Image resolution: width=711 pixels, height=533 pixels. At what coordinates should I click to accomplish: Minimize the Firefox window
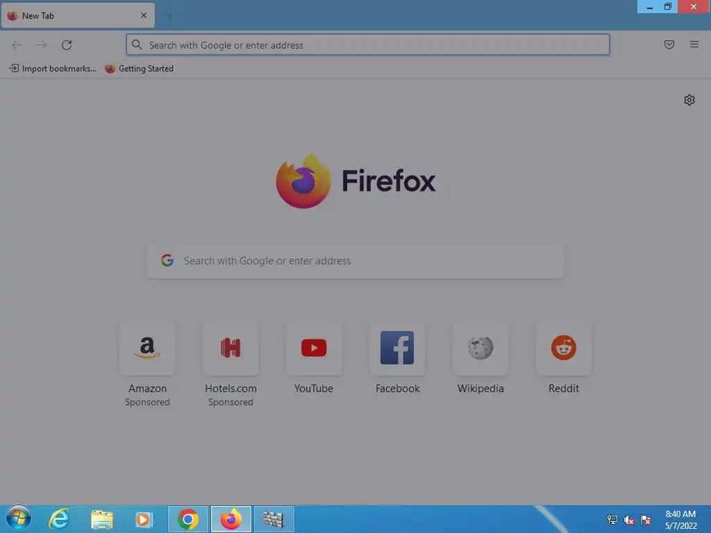pyautogui.click(x=649, y=7)
